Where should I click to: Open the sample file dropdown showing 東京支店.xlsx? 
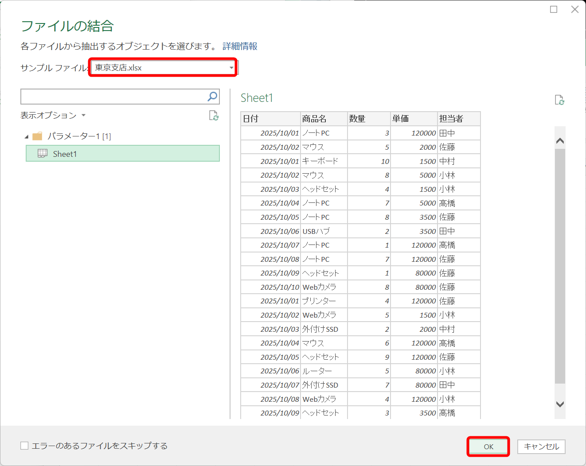[231, 67]
